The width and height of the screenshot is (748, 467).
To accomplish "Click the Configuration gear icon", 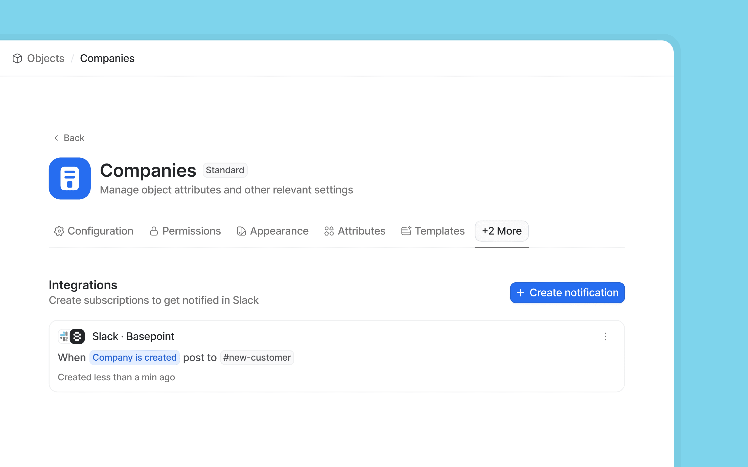I will pos(59,231).
